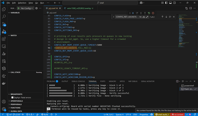The image size is (198, 116).
Task: Split the editor right
Action: point(191,8)
